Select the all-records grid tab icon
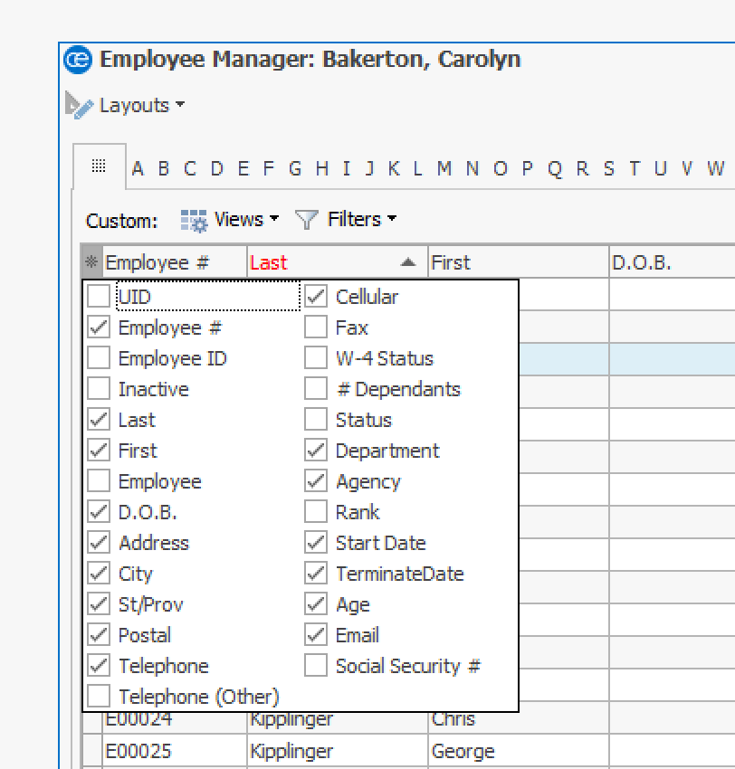 coord(99,166)
